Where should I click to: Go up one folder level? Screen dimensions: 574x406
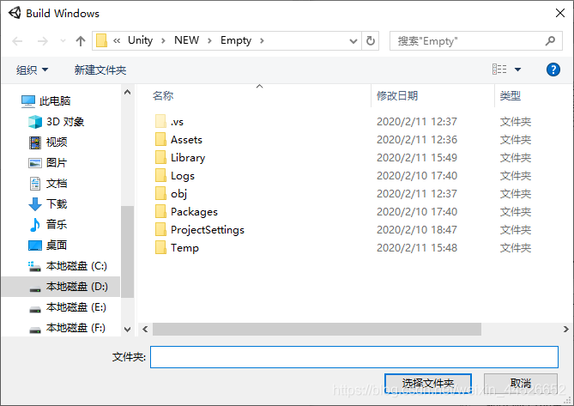81,41
